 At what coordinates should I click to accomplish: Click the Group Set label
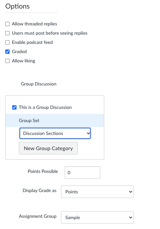click(29, 120)
